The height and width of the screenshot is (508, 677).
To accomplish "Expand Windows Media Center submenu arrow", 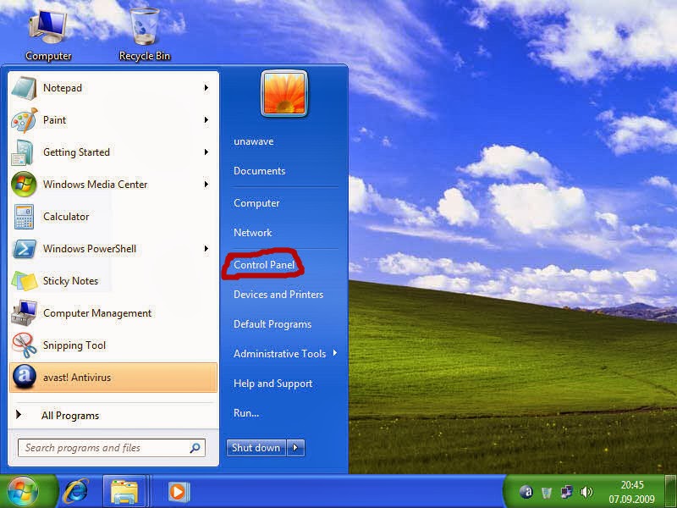I will 206,185.
